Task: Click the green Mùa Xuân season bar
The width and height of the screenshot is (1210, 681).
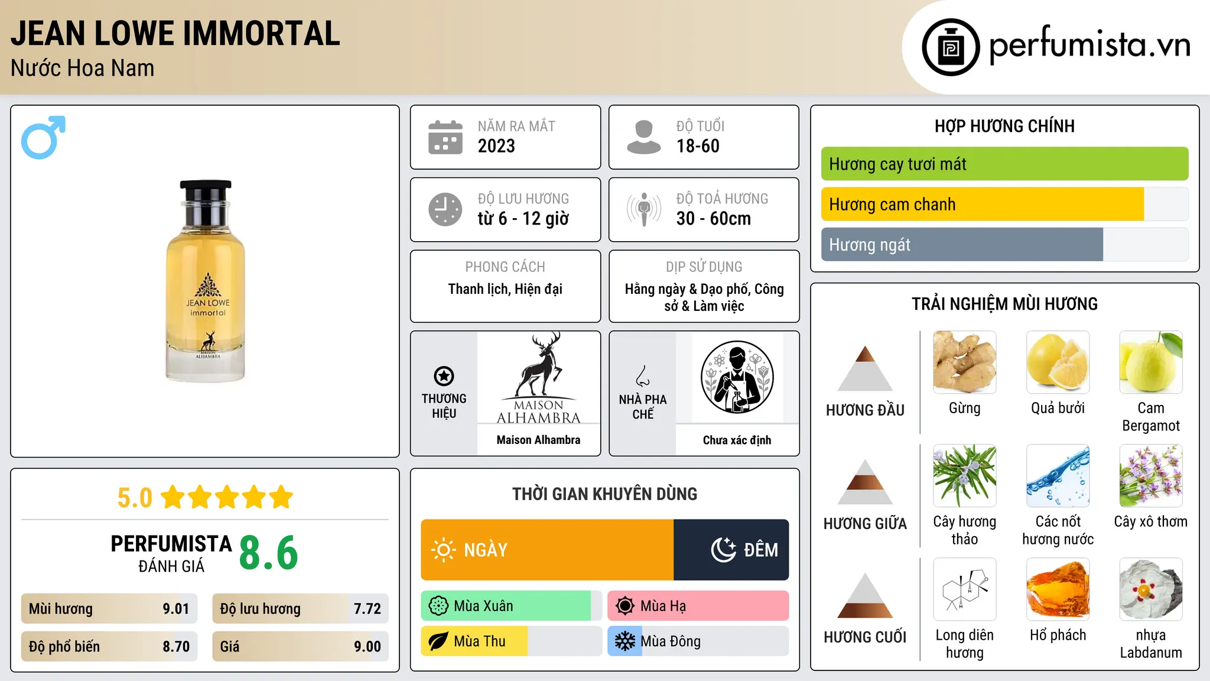Action: coord(506,606)
